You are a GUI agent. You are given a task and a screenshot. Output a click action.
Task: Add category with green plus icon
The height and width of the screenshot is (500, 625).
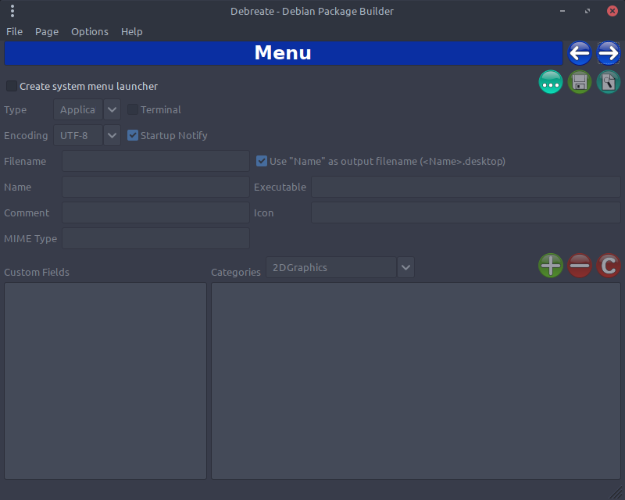click(551, 266)
